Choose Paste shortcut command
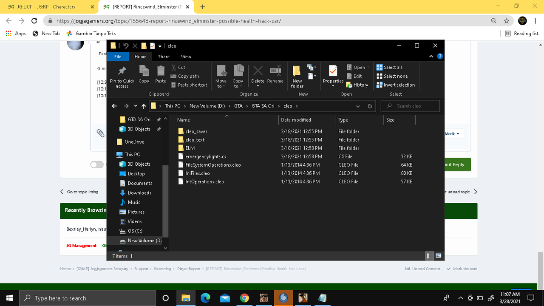Image resolution: width=544 pixels, height=306 pixels. click(189, 85)
